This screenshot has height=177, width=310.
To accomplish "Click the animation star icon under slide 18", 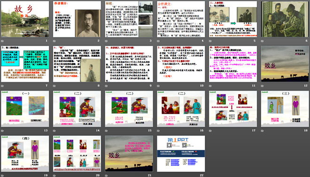I will click(263, 131).
